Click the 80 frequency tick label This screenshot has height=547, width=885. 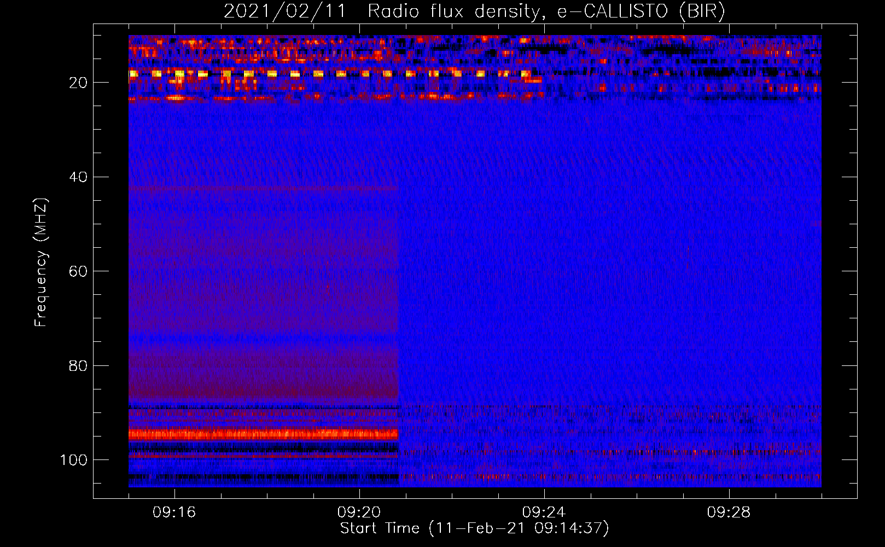(79, 365)
